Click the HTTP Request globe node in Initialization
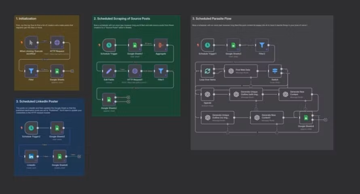Image resolution: width=360 pixels, height=194 pixels. tap(57, 42)
